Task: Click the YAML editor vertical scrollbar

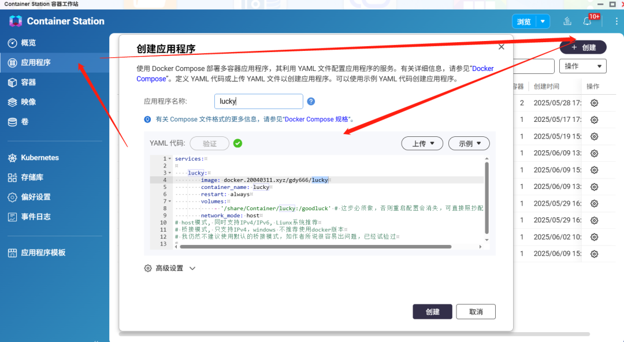Action: (486, 198)
